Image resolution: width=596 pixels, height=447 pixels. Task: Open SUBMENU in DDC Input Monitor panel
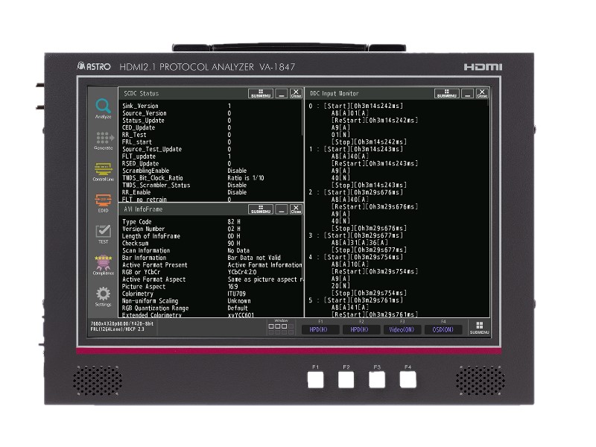coord(446,94)
